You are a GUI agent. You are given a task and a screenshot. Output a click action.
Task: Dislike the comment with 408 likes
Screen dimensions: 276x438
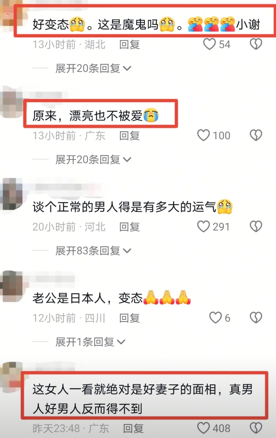coord(256,428)
